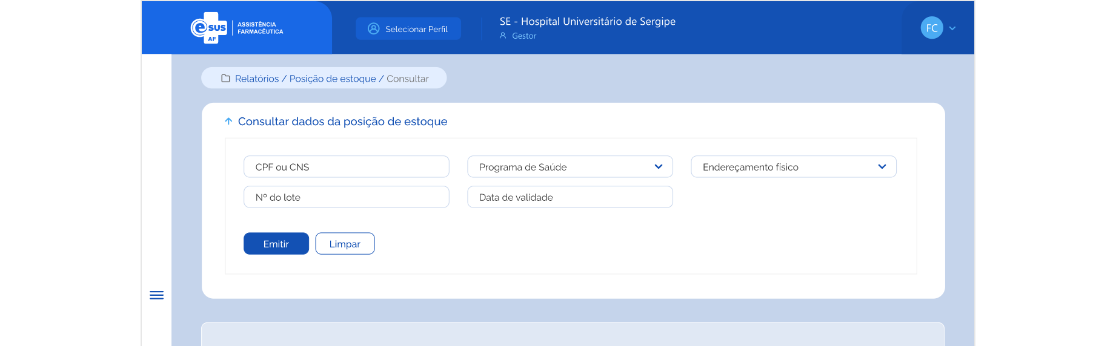
Task: Click the e-SUS AF logo
Action: pyautogui.click(x=209, y=28)
